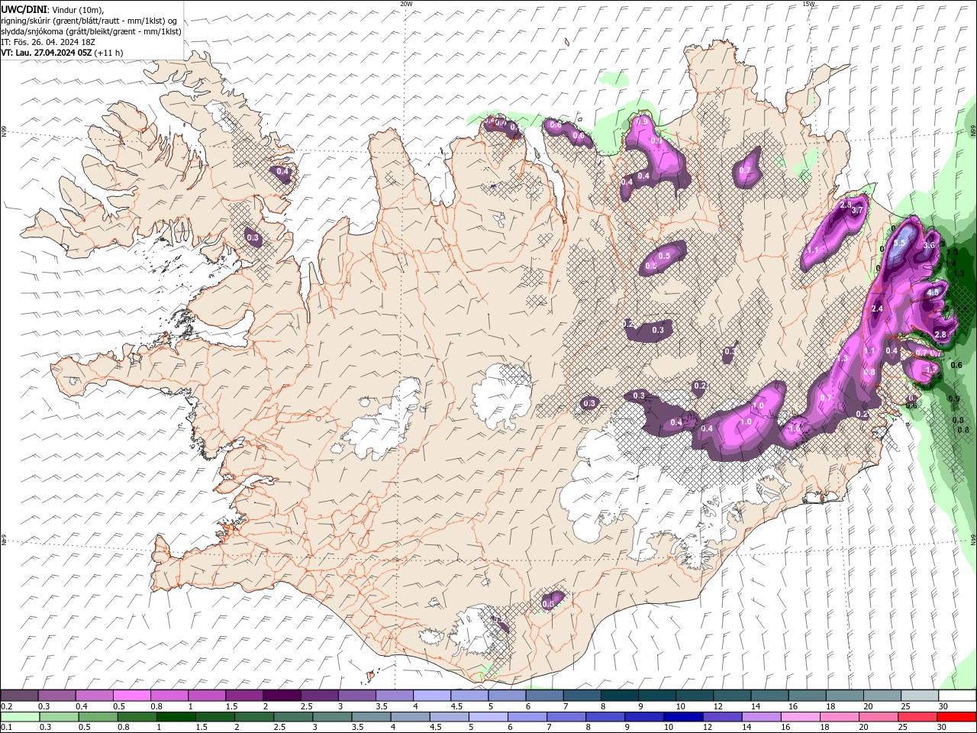The height and width of the screenshot is (733, 977).
Task: Select lower legend swatch starting at 14
Action: pyautogui.click(x=763, y=717)
